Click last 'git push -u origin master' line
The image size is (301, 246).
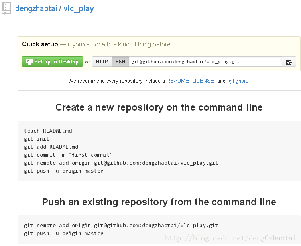[63, 234]
